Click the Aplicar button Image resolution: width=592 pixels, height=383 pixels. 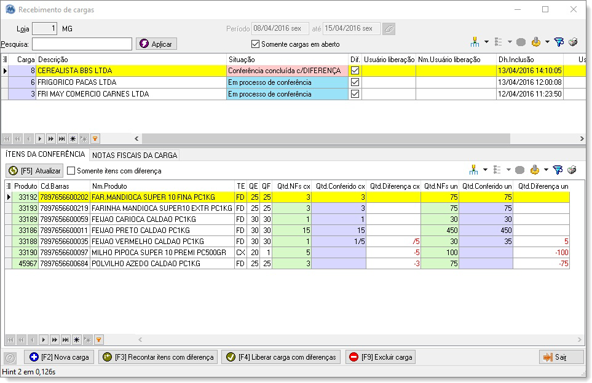(x=156, y=44)
